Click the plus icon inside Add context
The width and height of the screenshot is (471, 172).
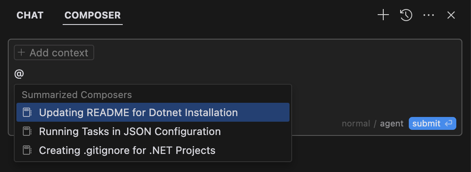coord(21,52)
